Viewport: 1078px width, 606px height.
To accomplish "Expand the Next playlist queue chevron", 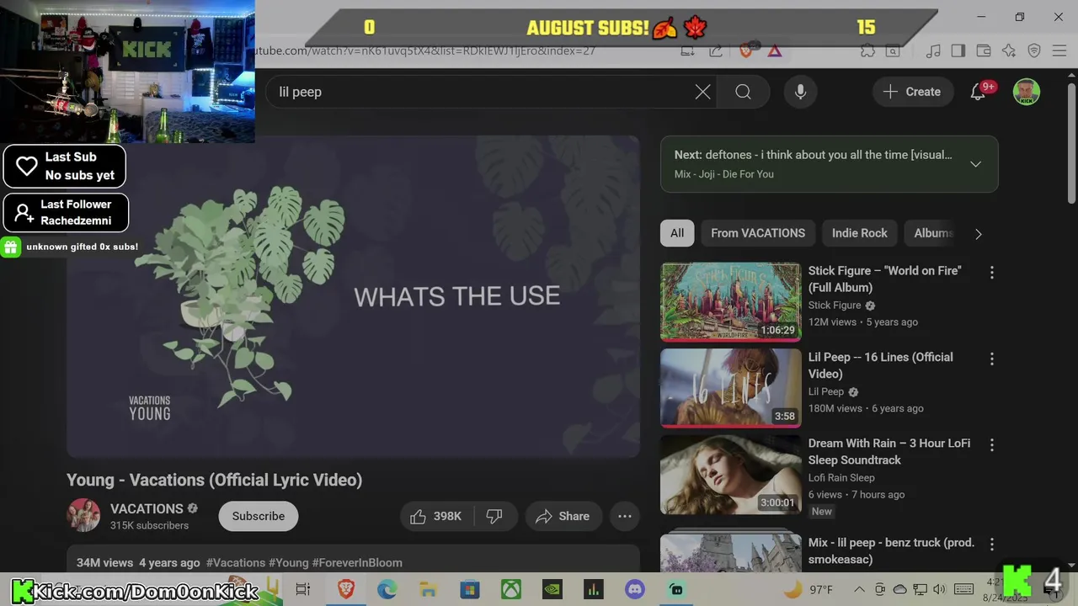I will [x=975, y=164].
